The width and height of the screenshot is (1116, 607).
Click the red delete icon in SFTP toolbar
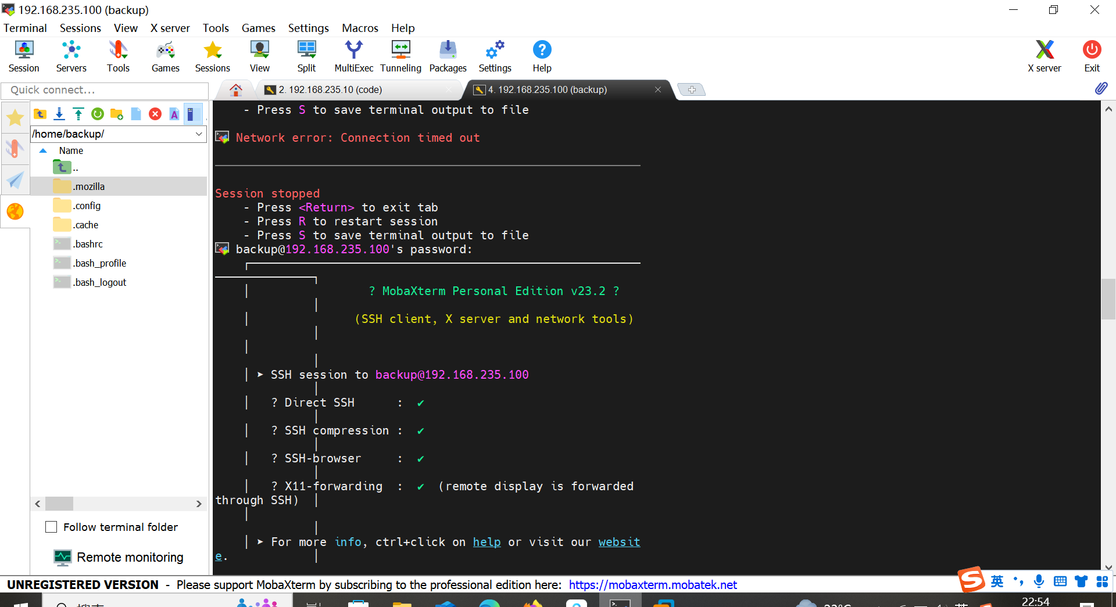click(x=155, y=114)
